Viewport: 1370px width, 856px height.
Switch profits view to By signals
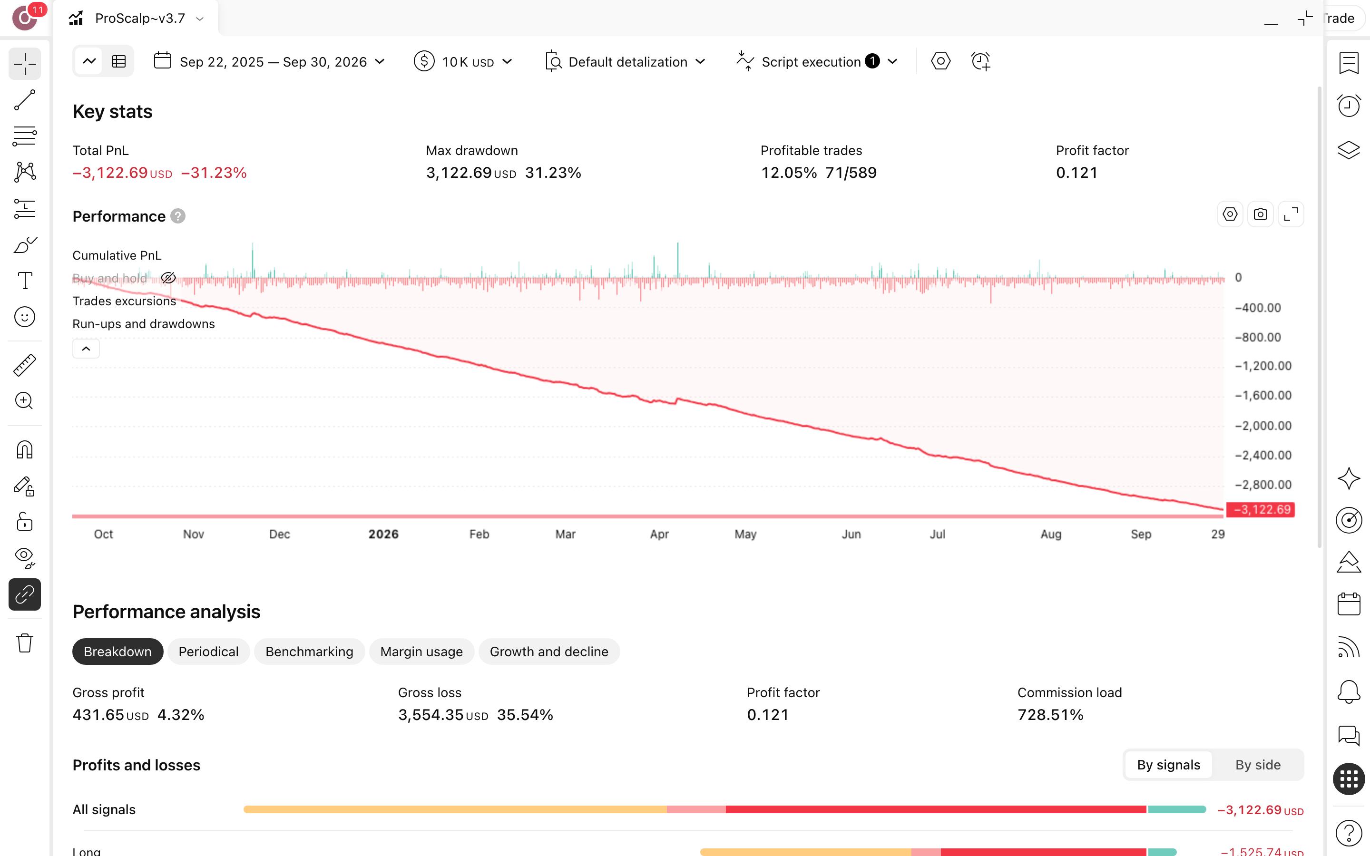point(1168,765)
